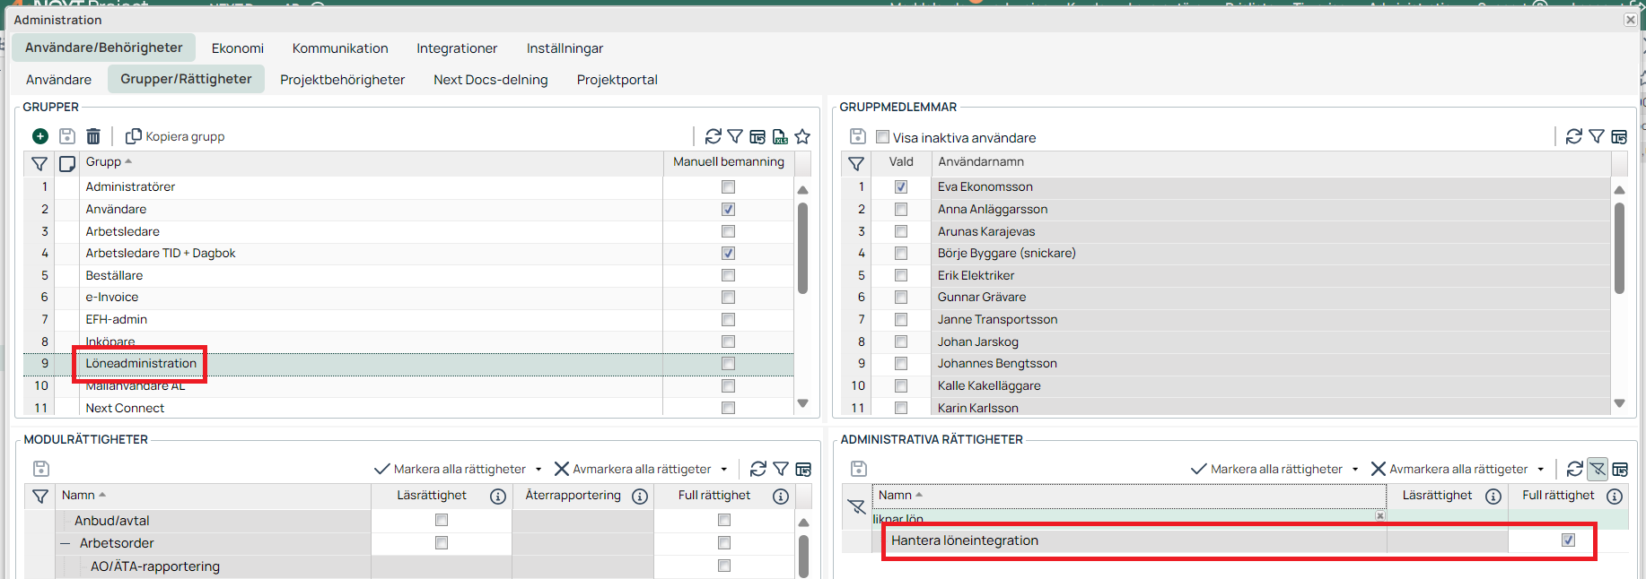Enable Visa inaktiva användare checkbox

[x=882, y=137]
